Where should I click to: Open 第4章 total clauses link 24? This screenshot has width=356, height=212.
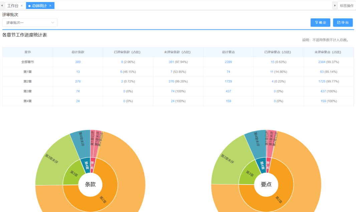78,101
